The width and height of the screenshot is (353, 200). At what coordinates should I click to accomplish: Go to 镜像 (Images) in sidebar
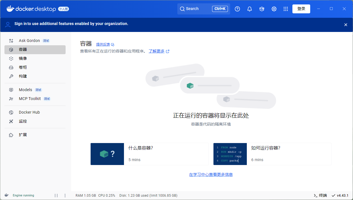point(23,58)
